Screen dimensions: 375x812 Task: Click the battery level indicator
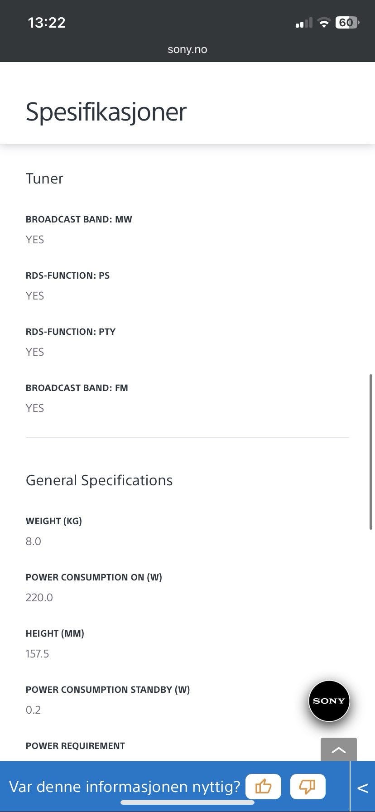pos(346,23)
